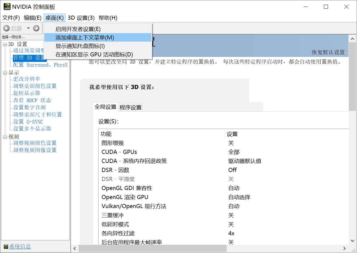Click the Back arrow icon
The height and width of the screenshot is (253, 357).
tap(6, 28)
